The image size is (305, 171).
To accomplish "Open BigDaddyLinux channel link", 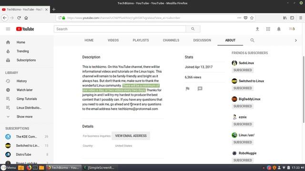I will coord(250,99).
